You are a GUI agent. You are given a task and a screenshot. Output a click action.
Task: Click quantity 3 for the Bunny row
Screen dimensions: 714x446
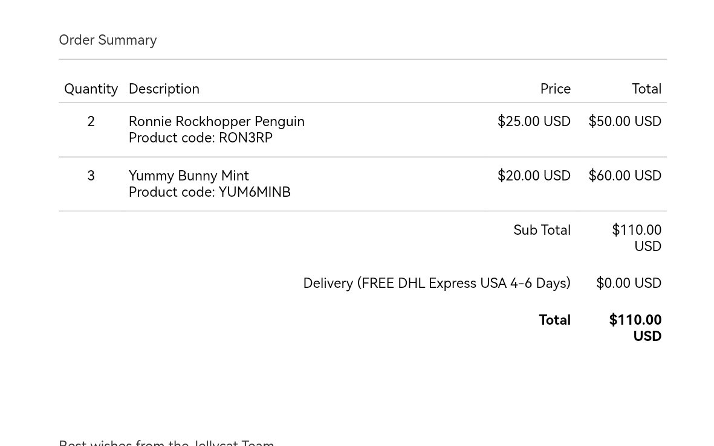(91, 176)
